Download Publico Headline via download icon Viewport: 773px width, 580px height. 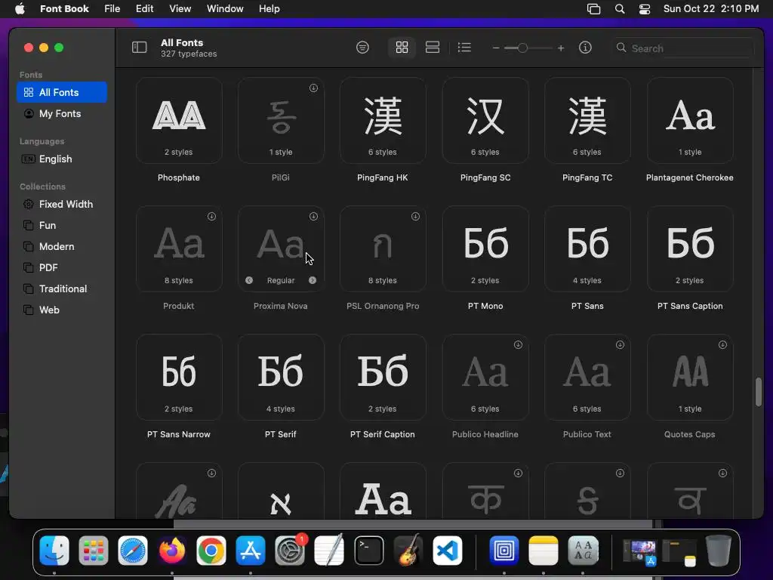[518, 345]
